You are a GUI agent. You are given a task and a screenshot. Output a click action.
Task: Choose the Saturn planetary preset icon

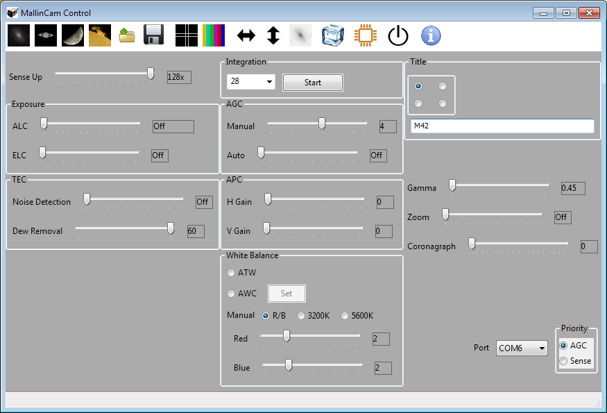(46, 35)
